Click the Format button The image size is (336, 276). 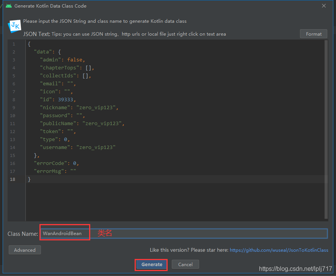coord(313,34)
